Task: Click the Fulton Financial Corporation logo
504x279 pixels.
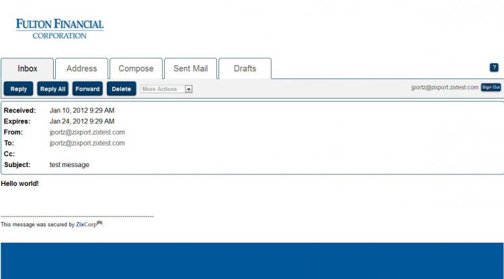Action: 59,28
